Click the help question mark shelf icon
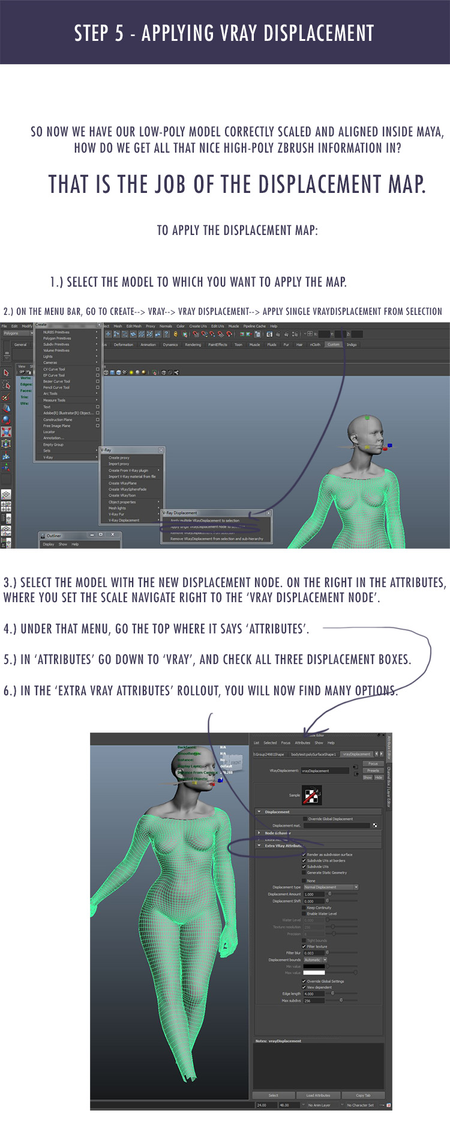This screenshot has height=1131, width=450. coord(166,334)
